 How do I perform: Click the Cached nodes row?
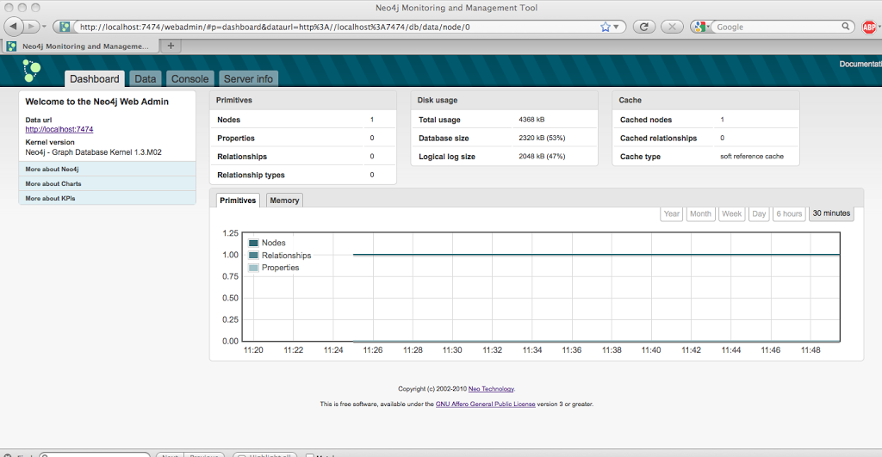[x=705, y=119]
